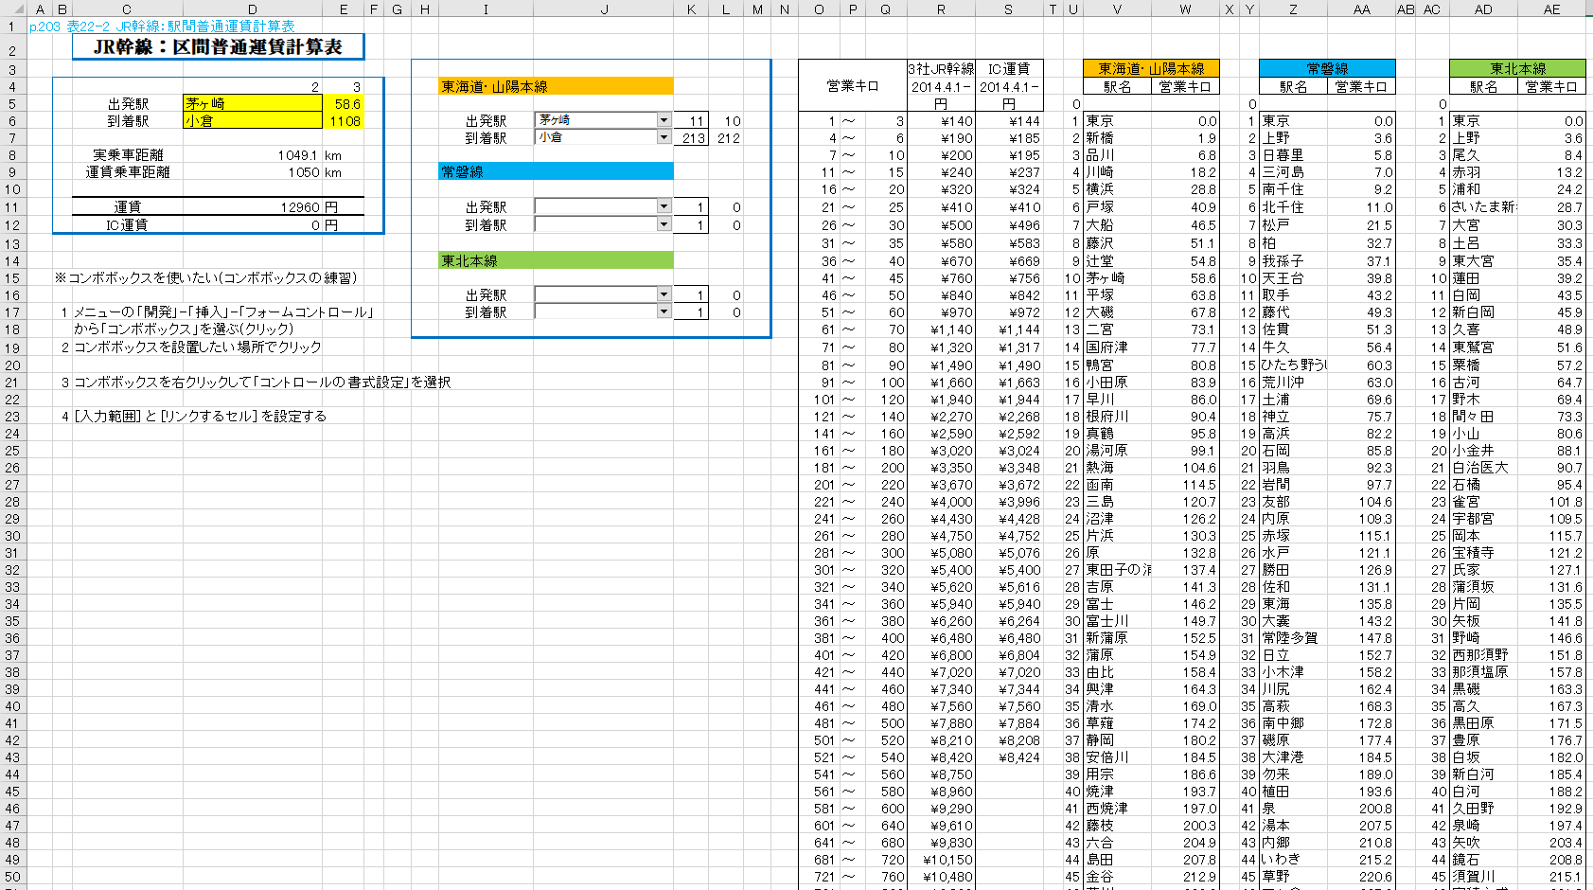Click the station cell 静岡

click(1117, 740)
